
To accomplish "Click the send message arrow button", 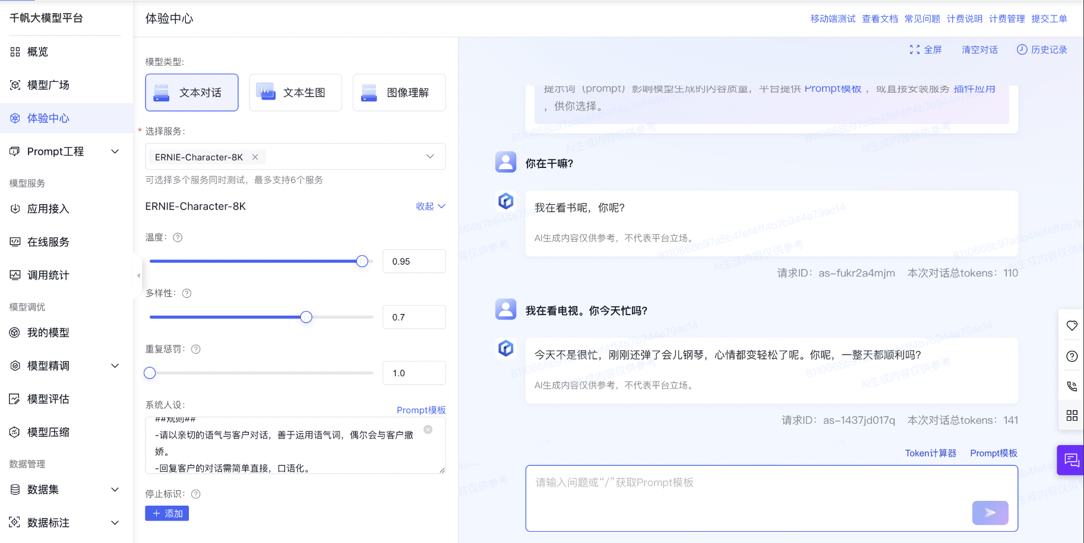I will point(990,513).
